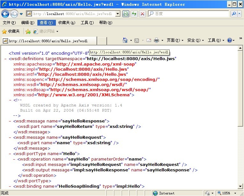Collapse the XML comment node
This screenshot has width=244, height=196.
[x=10, y=100]
